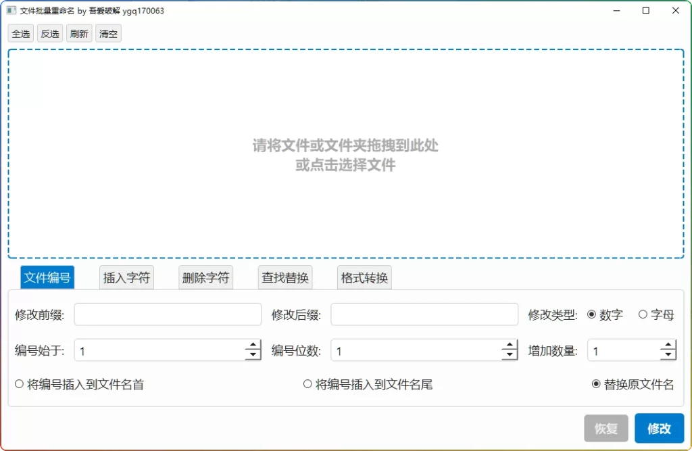Image resolution: width=692 pixels, height=451 pixels.
Task: Click the blue 修改 (Modify) button
Action: (659, 428)
